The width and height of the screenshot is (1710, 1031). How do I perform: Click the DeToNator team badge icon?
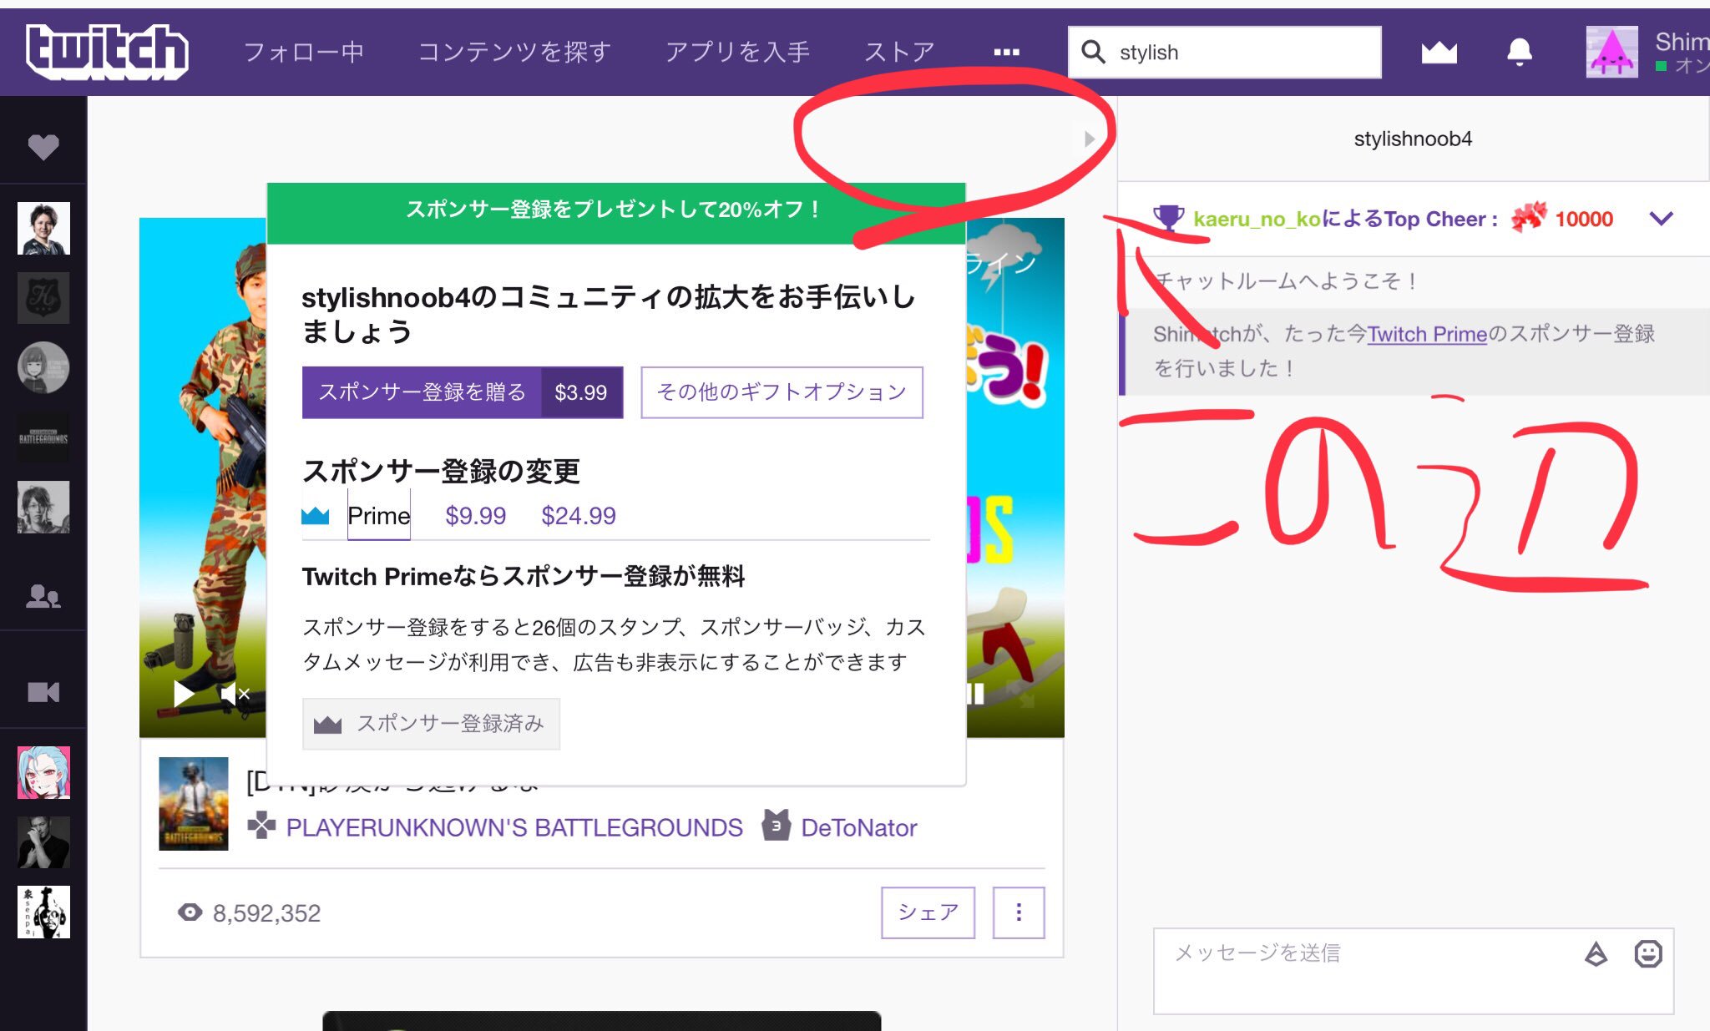(x=776, y=826)
